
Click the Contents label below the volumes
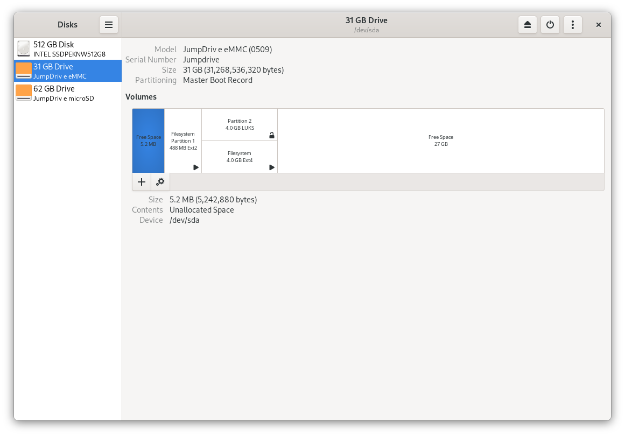point(147,210)
